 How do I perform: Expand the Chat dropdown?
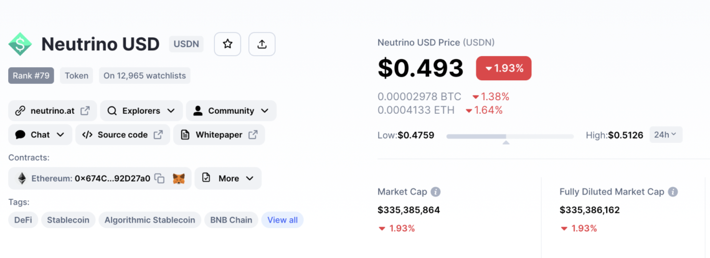pyautogui.click(x=40, y=135)
